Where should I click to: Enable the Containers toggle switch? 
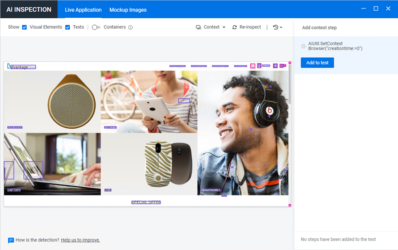[x=96, y=27]
